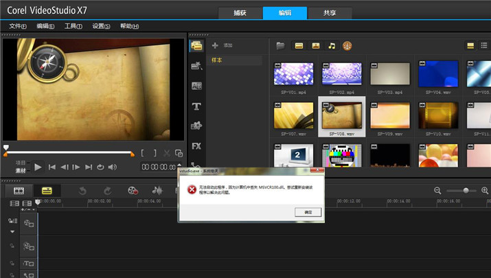Open the Title library (T icon)
Image resolution: width=491 pixels, height=278 pixels.
(x=196, y=106)
